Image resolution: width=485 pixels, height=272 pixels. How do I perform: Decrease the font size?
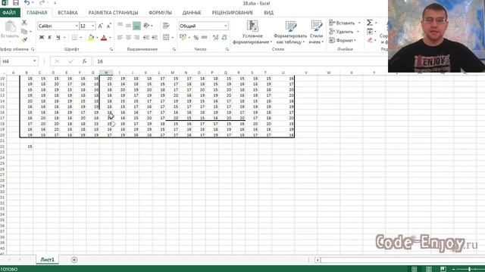(108, 26)
